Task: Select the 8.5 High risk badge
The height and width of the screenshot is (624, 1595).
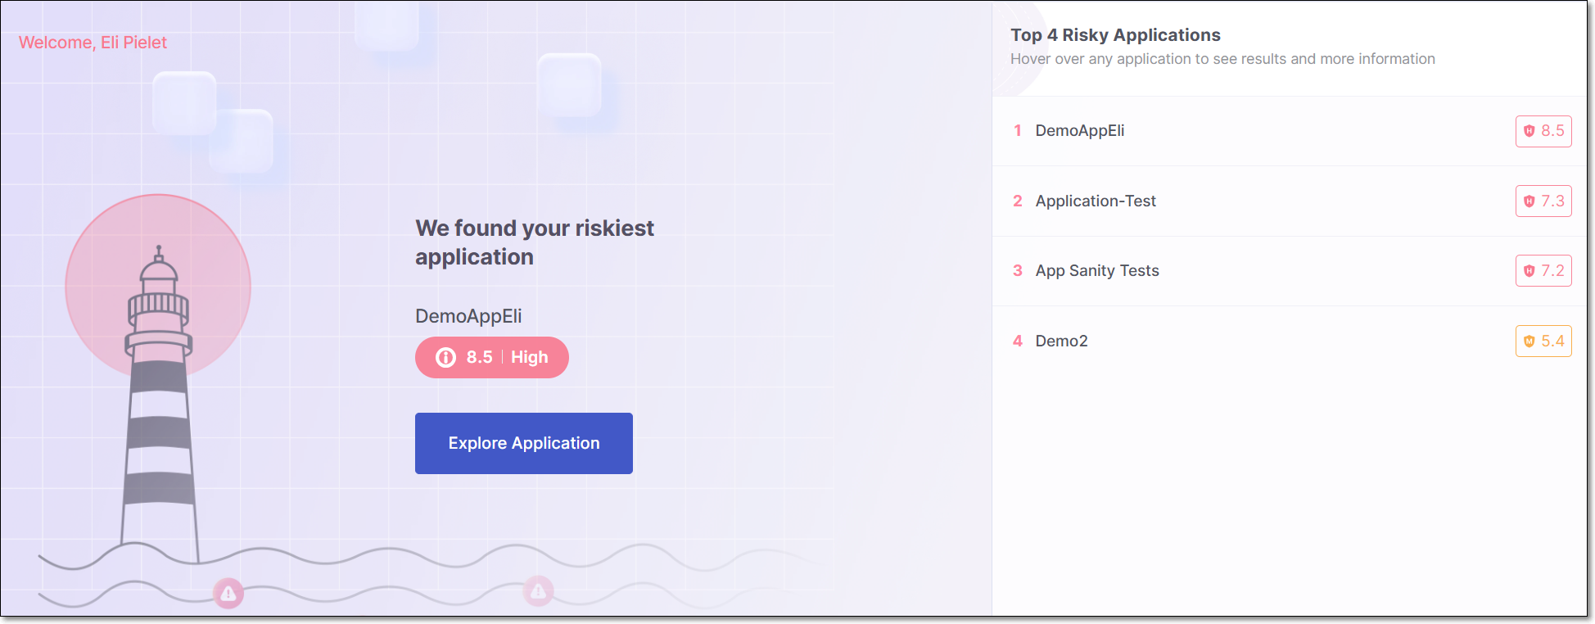Action: 491,357
